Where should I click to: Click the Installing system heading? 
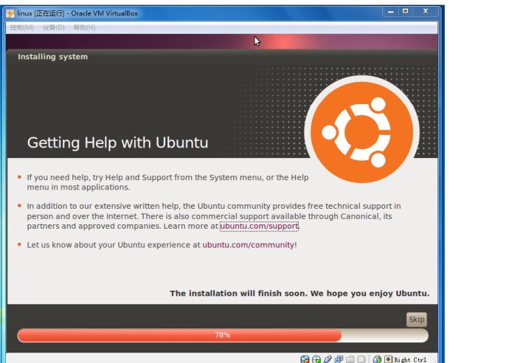pos(53,57)
